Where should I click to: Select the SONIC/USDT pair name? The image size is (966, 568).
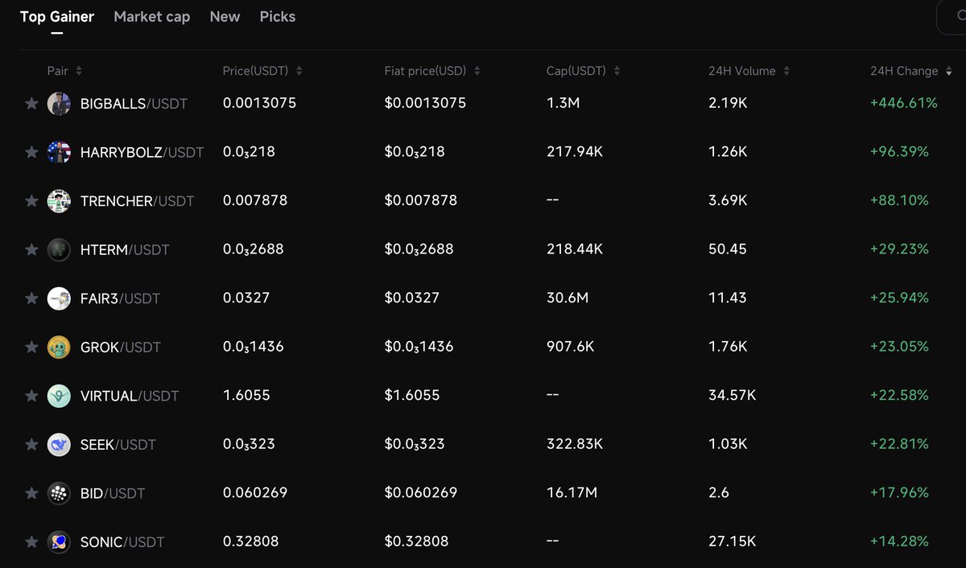tap(122, 542)
